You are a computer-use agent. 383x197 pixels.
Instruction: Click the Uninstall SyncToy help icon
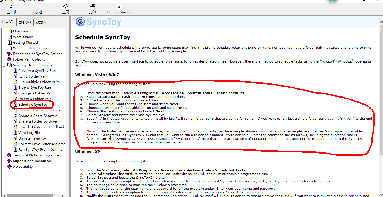click(x=15, y=138)
